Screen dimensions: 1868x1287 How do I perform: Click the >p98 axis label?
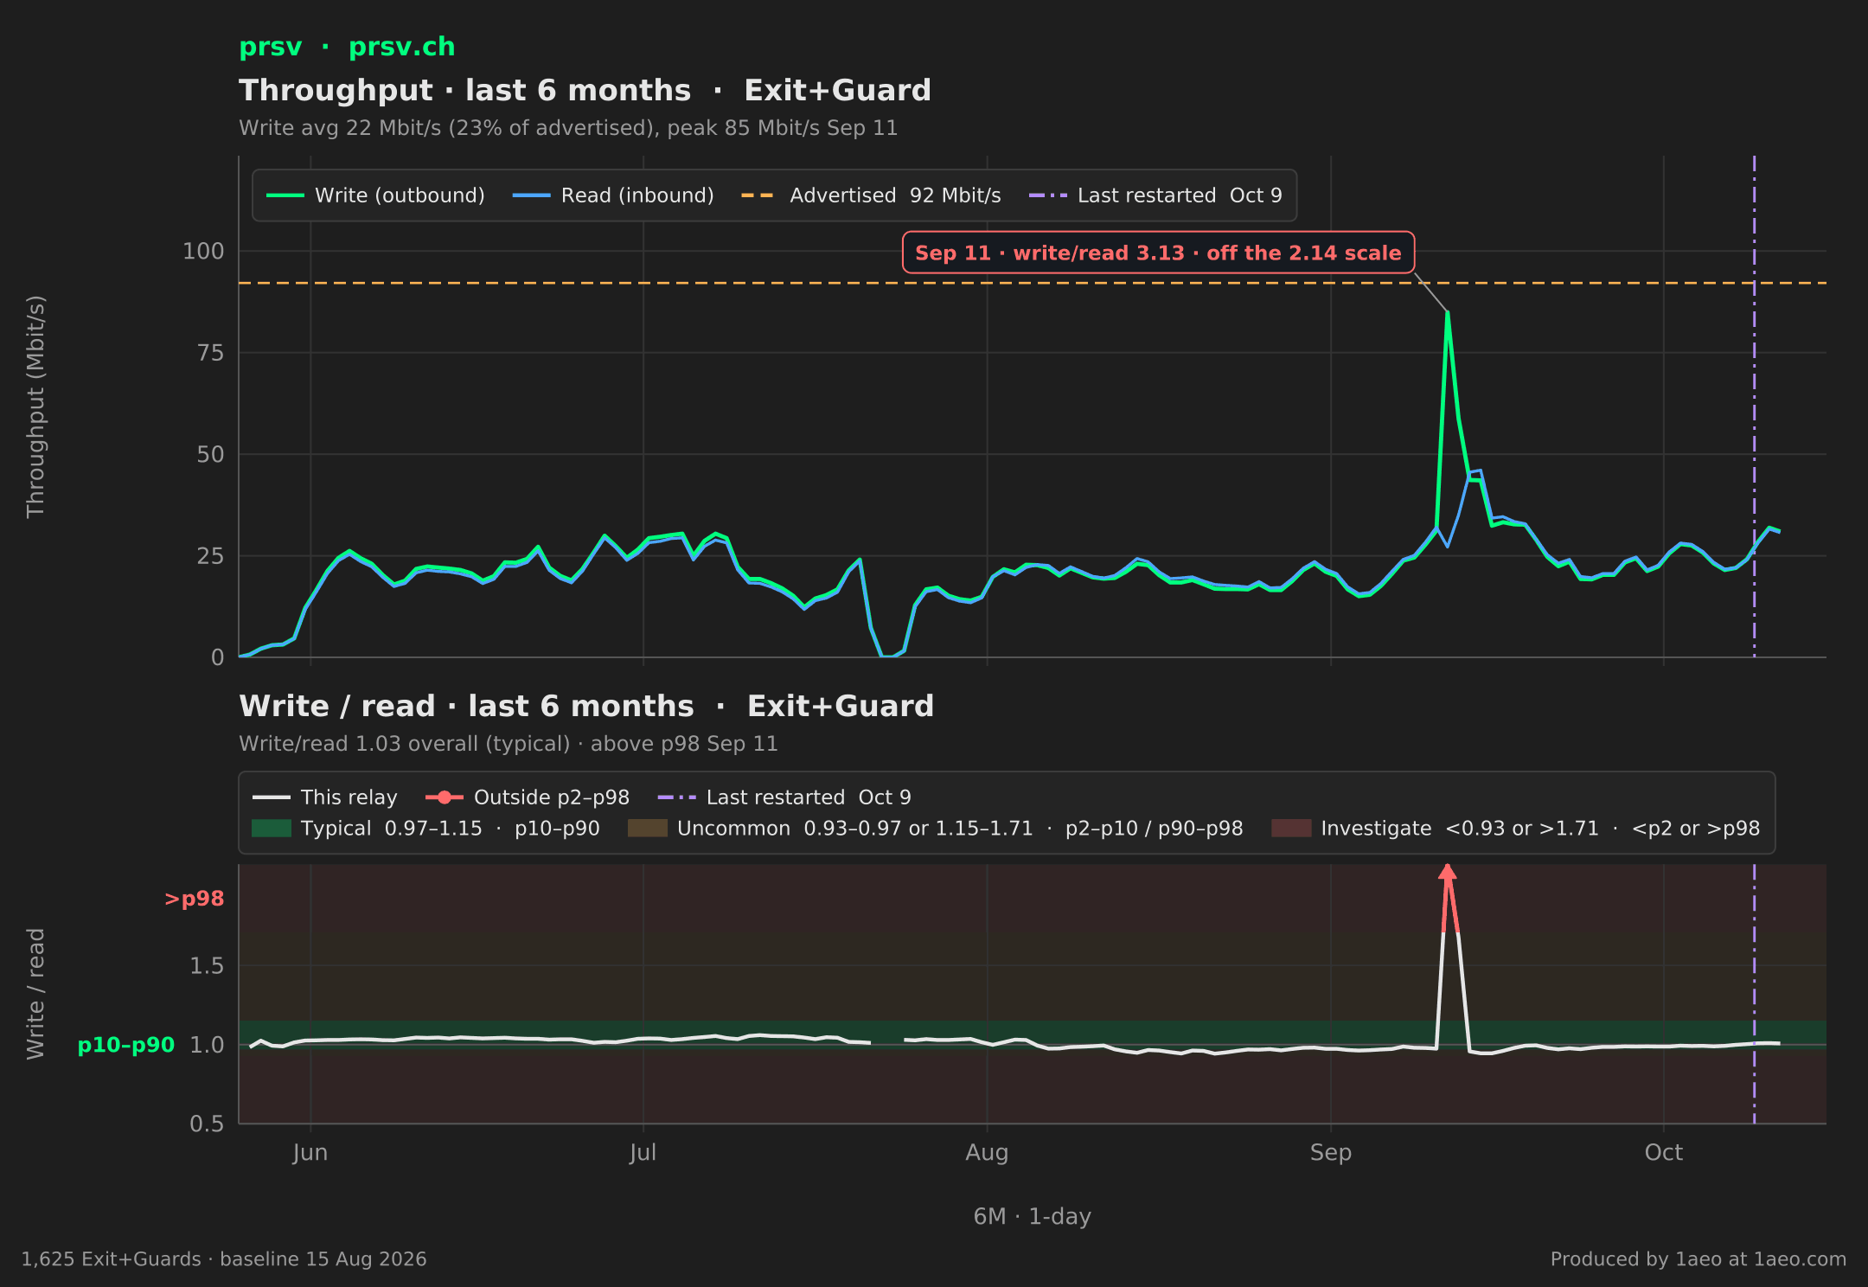click(x=195, y=899)
